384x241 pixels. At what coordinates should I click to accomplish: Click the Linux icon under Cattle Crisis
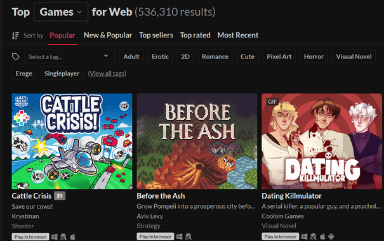[63, 237]
